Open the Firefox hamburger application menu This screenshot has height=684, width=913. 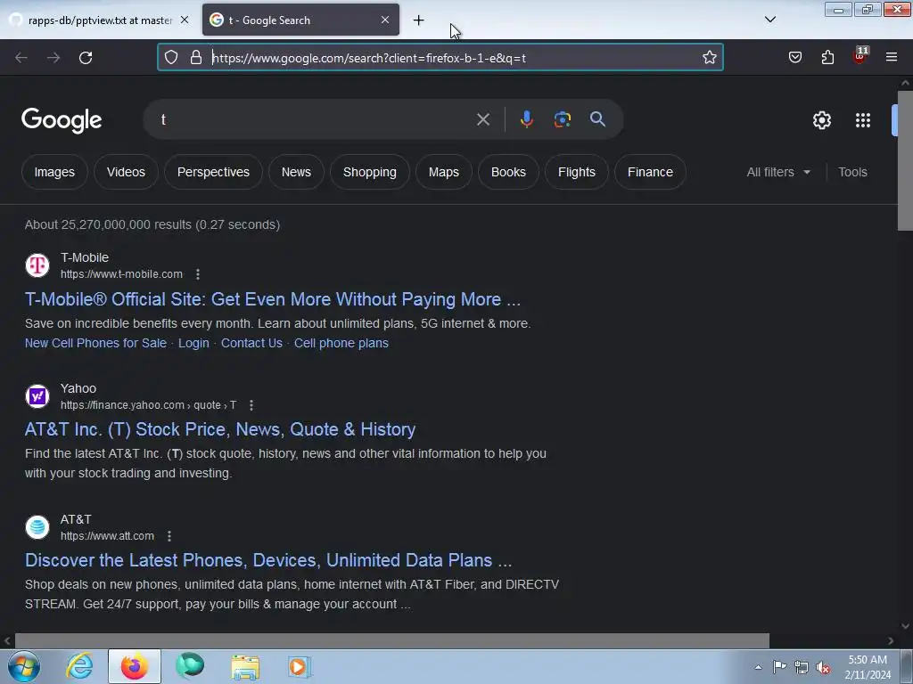click(x=892, y=57)
